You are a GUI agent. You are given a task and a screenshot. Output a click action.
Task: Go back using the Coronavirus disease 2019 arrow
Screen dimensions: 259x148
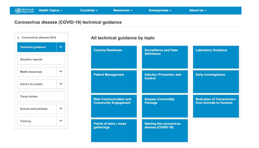tap(18, 38)
